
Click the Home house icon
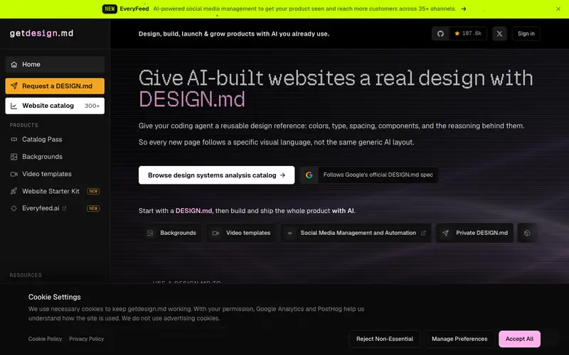coord(14,65)
